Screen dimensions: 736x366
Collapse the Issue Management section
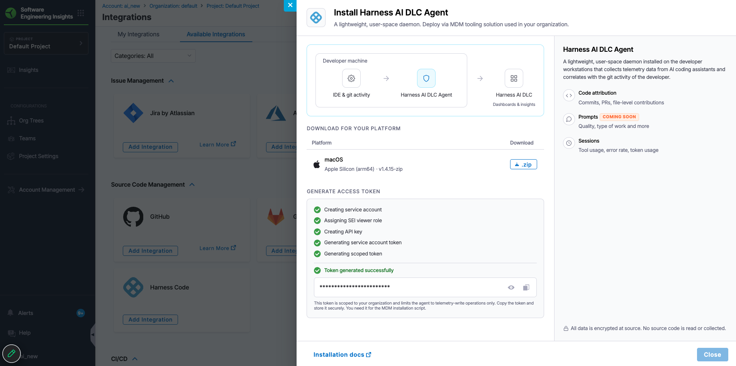(171, 81)
